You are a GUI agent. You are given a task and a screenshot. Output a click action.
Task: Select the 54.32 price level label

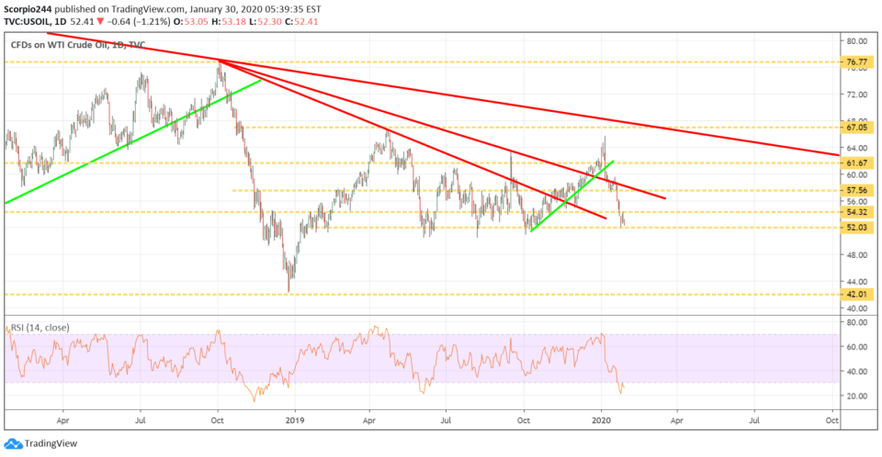tap(856, 212)
